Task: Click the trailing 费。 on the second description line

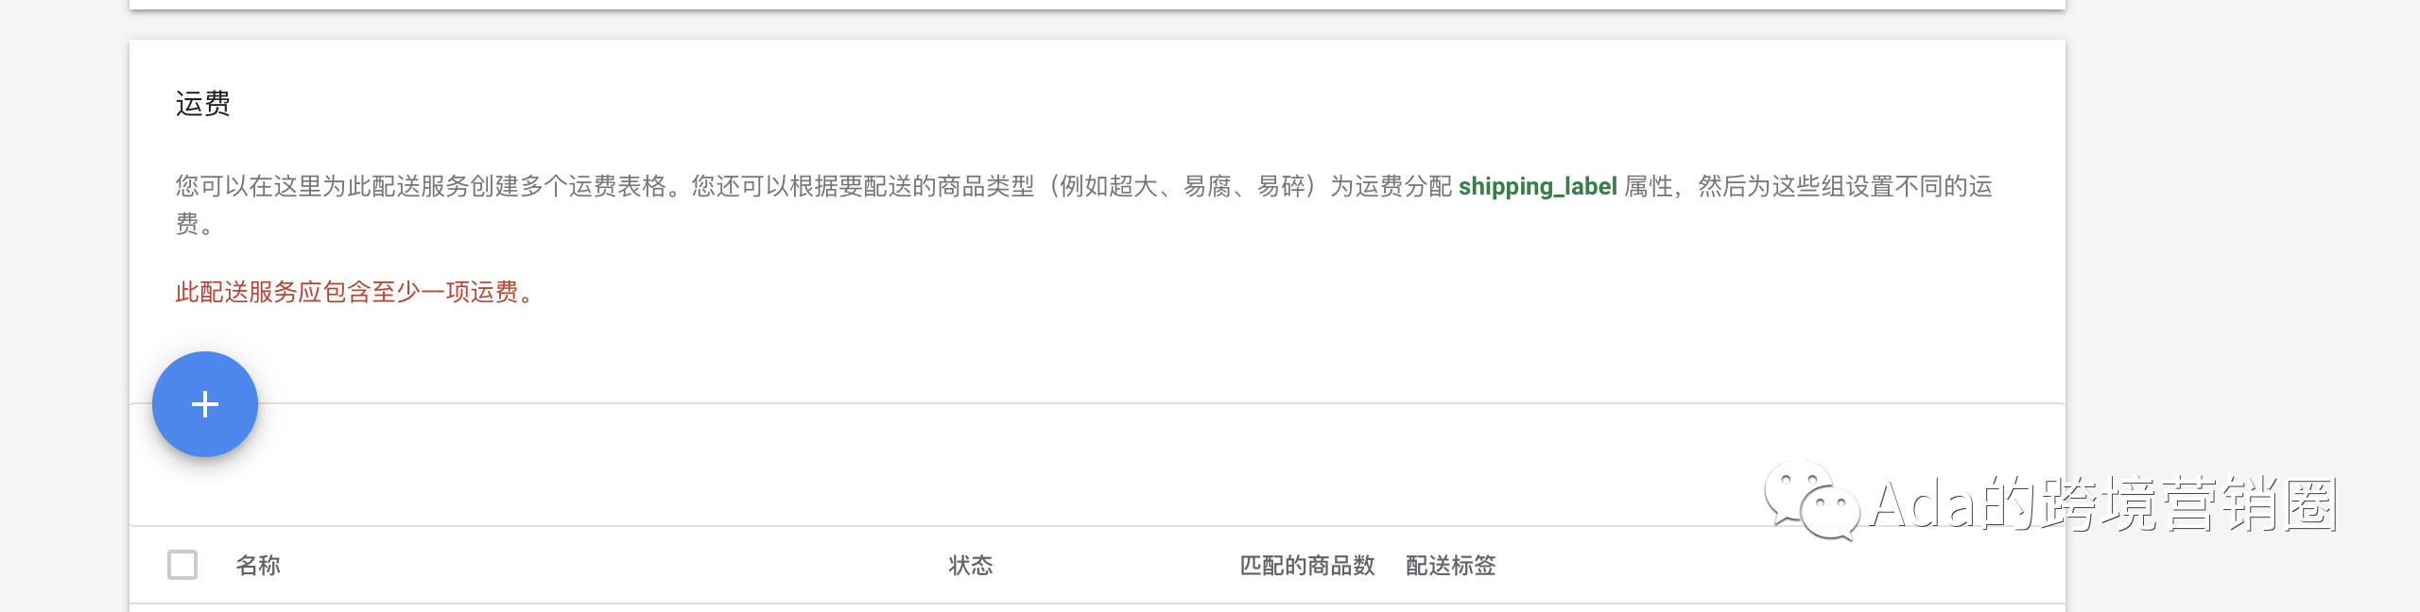Action: [x=194, y=224]
